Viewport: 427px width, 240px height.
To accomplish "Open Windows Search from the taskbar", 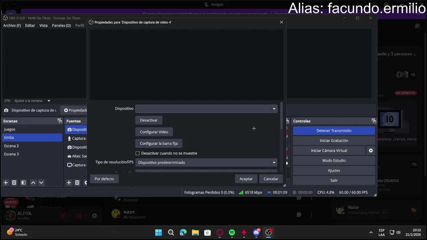I will (x=171, y=232).
